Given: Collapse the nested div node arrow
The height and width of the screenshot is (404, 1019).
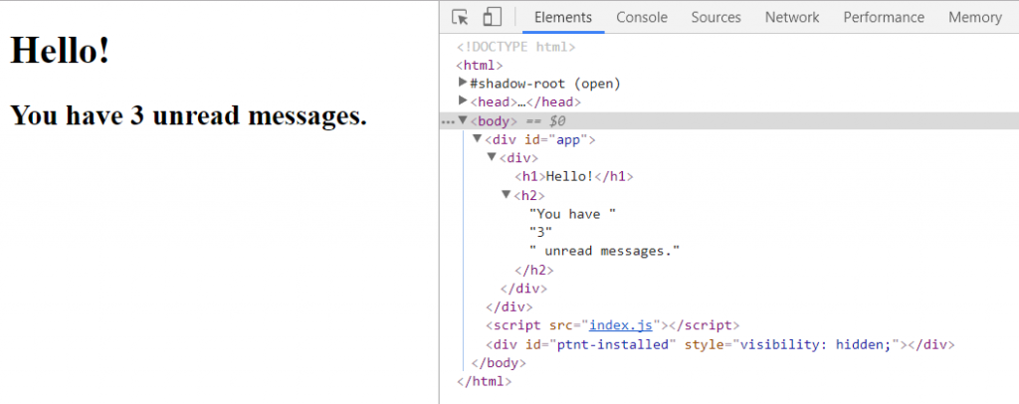Looking at the screenshot, I should 492,157.
